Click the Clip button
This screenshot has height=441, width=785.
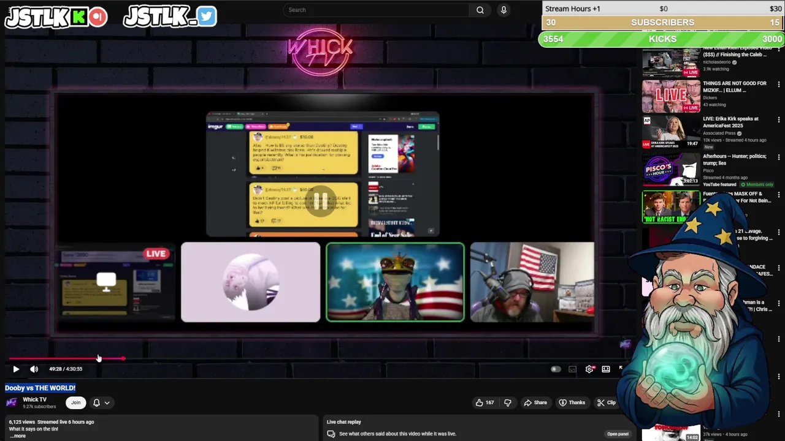tap(607, 402)
